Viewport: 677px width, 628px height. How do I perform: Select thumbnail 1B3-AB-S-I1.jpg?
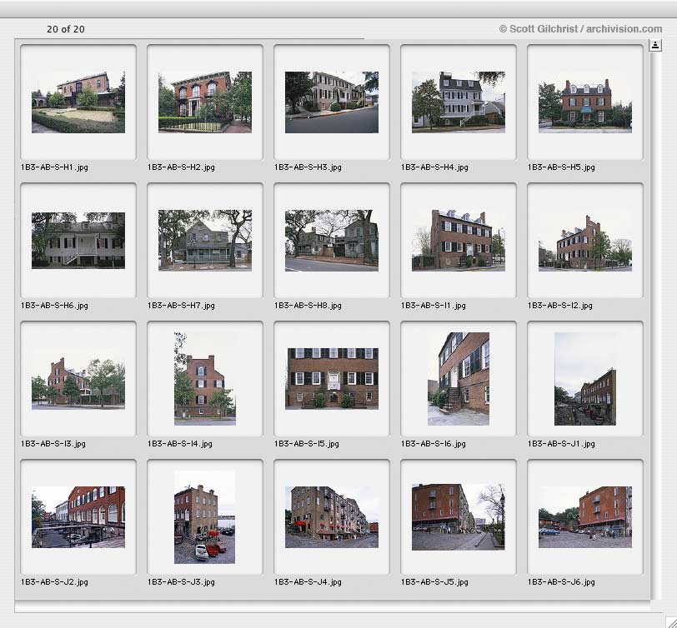459,240
